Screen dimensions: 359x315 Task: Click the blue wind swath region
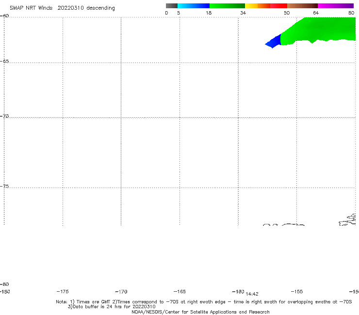(274, 42)
